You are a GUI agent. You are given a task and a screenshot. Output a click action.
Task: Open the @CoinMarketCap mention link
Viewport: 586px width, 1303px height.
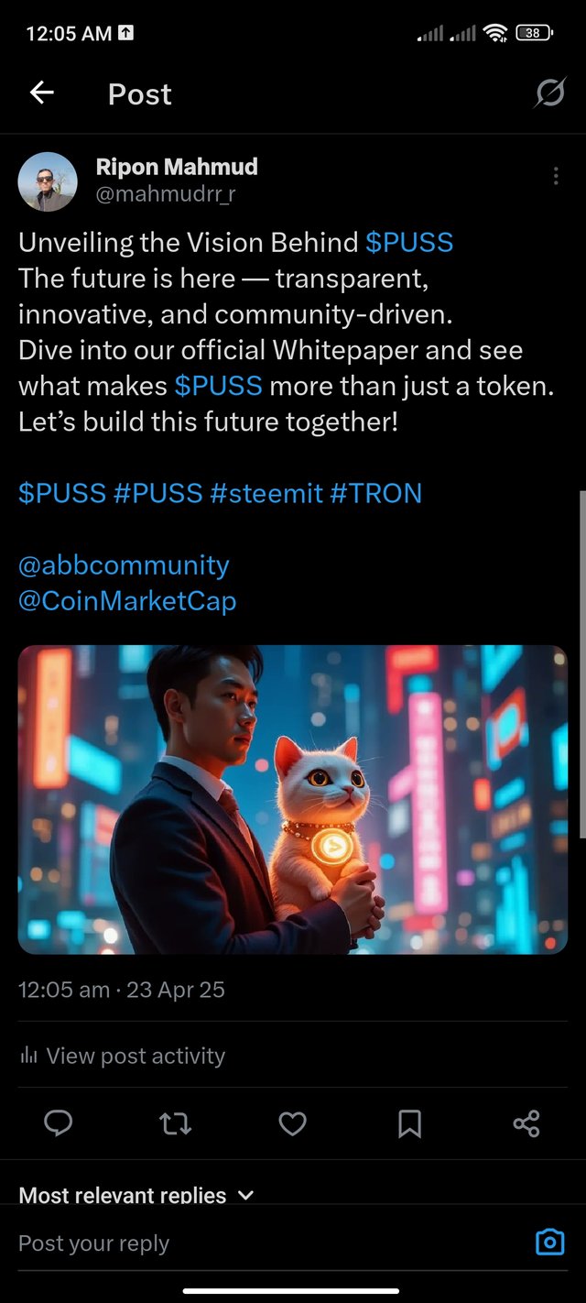tap(127, 601)
